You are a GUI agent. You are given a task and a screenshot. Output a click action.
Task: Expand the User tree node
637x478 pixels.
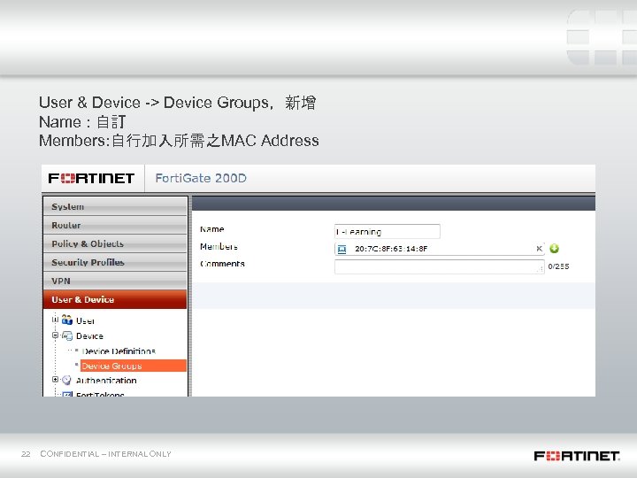(x=55, y=320)
